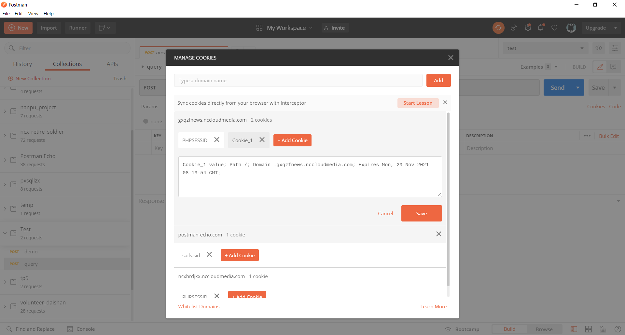Open manage environments settings icon
This screenshot has width=625, height=335.
pos(615,48)
